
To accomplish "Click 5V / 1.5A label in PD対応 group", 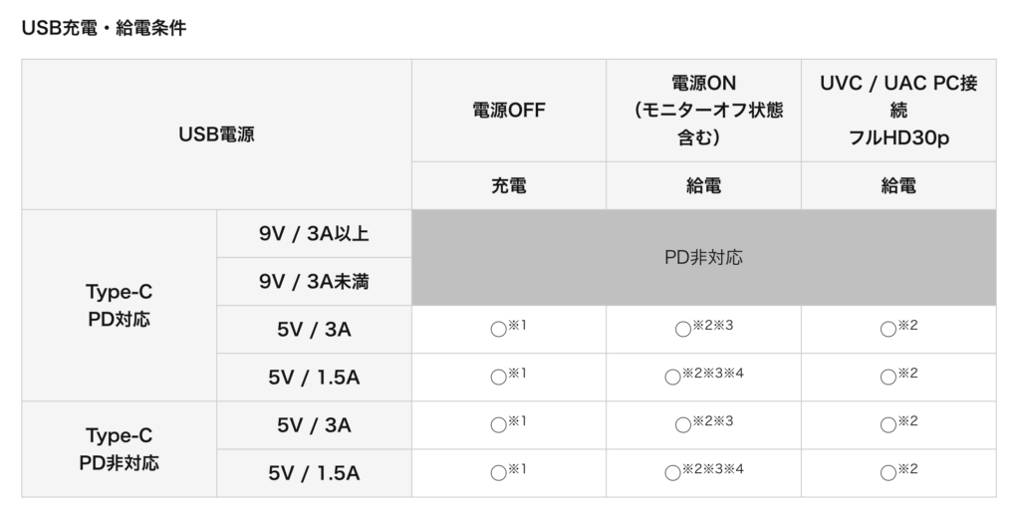I will 313,378.
